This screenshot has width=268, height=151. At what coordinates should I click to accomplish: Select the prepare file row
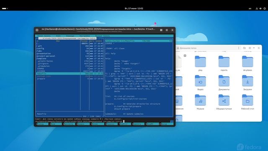(x=70, y=79)
